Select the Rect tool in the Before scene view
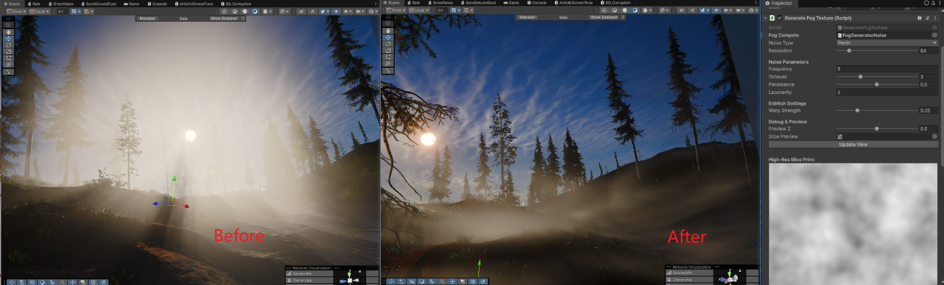 tap(8, 57)
